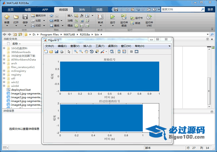Viewport: 217px width, 152px height.
Task: Click the insert legend icon
Action: (124, 52)
